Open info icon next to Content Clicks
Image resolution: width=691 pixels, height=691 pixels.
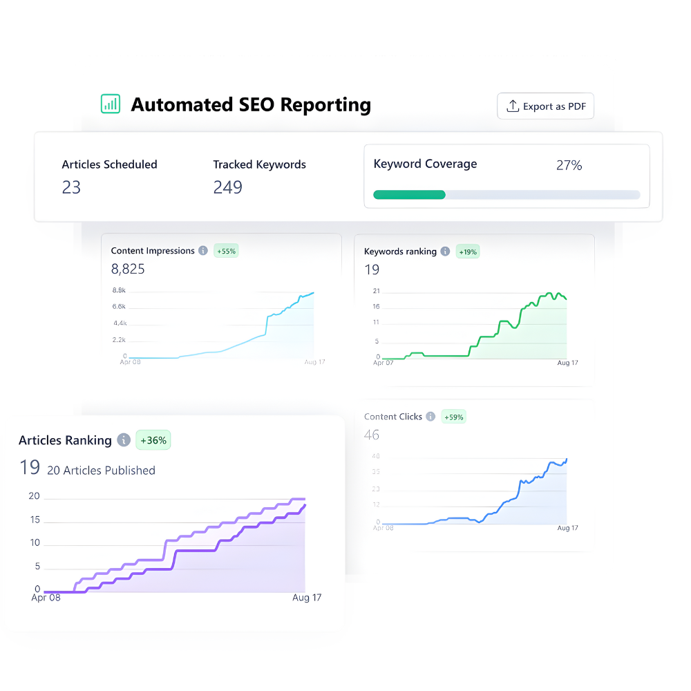(430, 417)
